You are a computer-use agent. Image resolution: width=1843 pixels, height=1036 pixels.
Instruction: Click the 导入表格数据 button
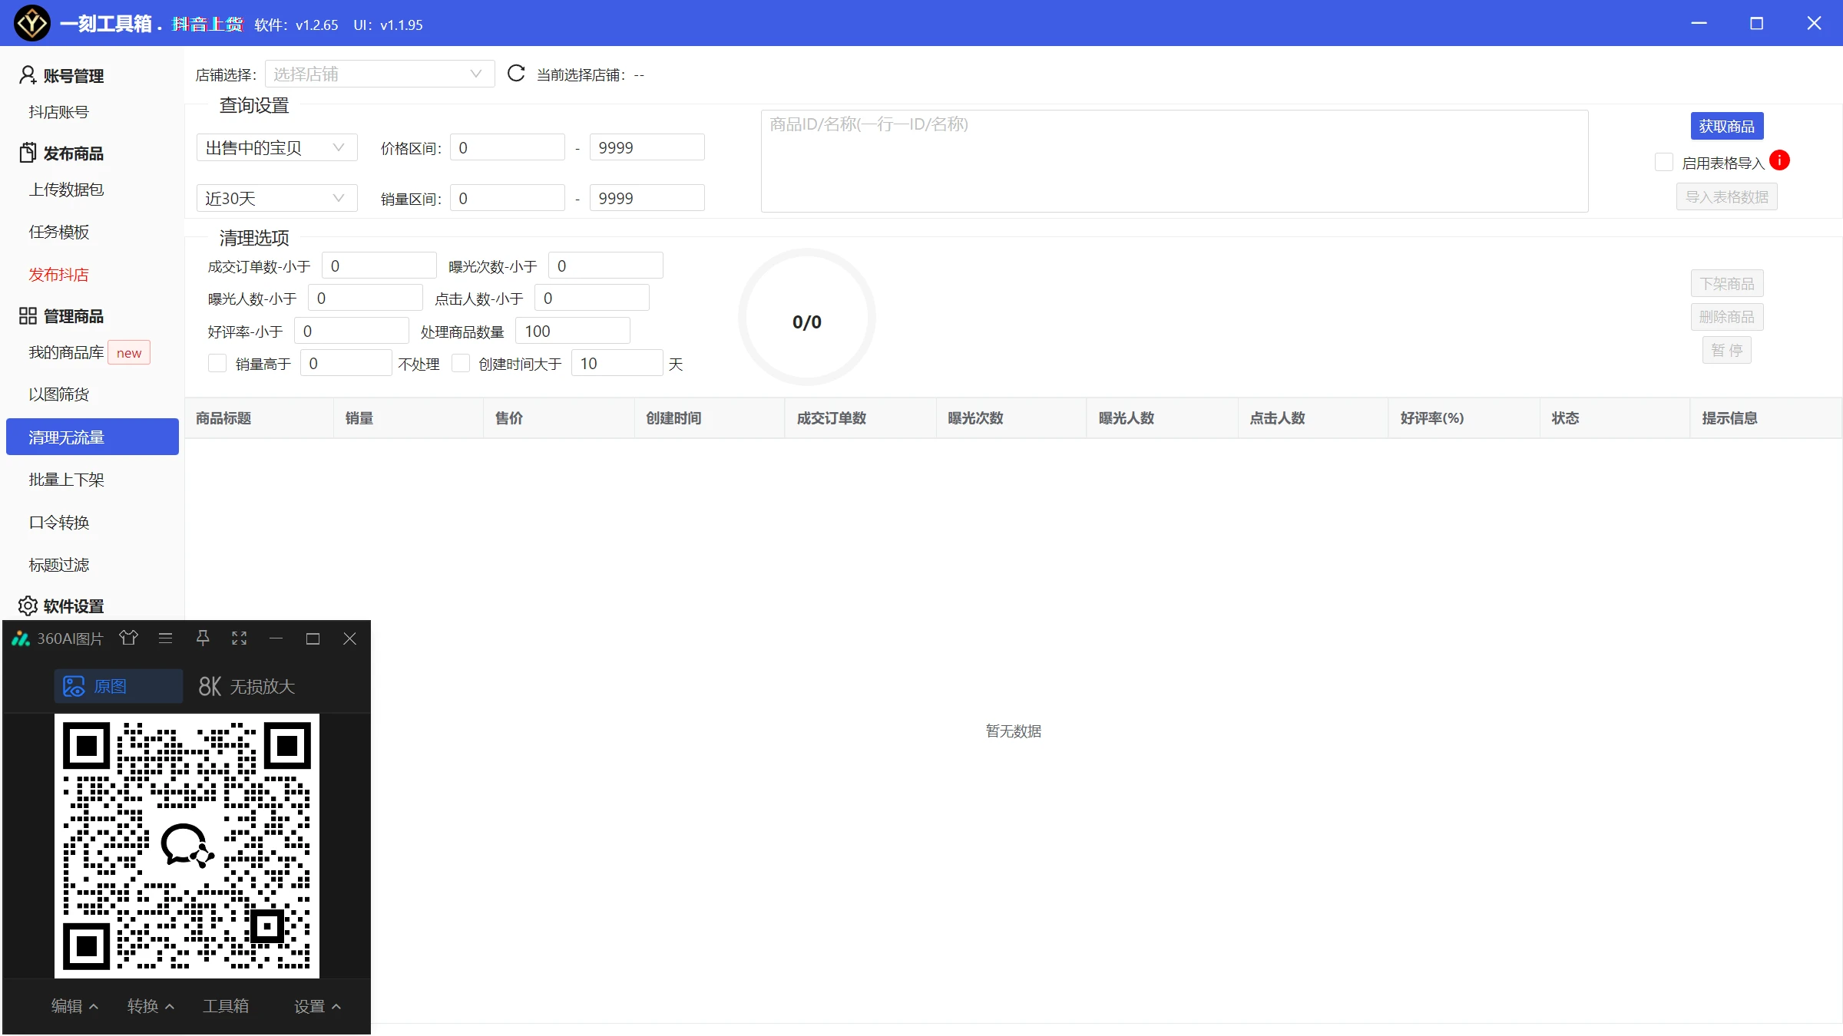[1727, 196]
